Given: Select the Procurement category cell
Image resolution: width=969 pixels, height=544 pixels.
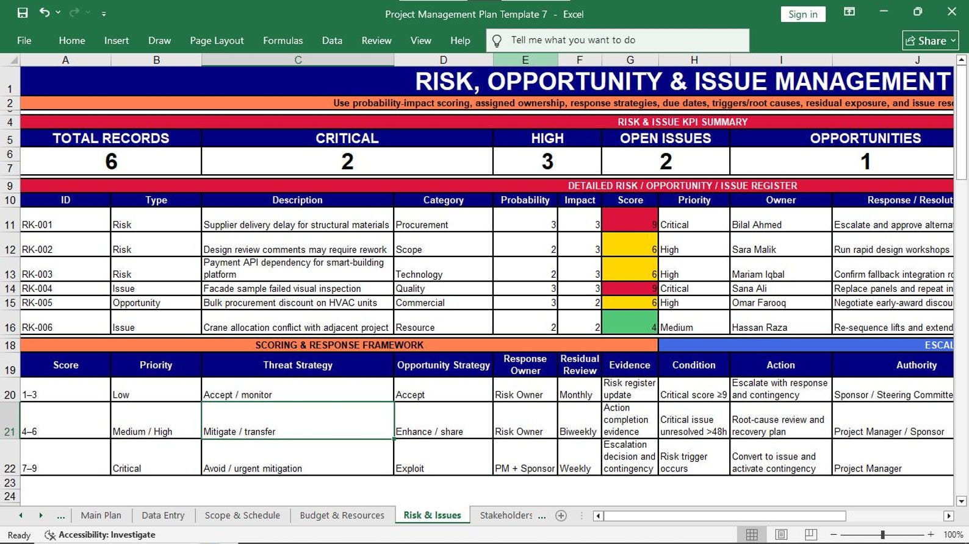Looking at the screenshot, I should point(443,219).
